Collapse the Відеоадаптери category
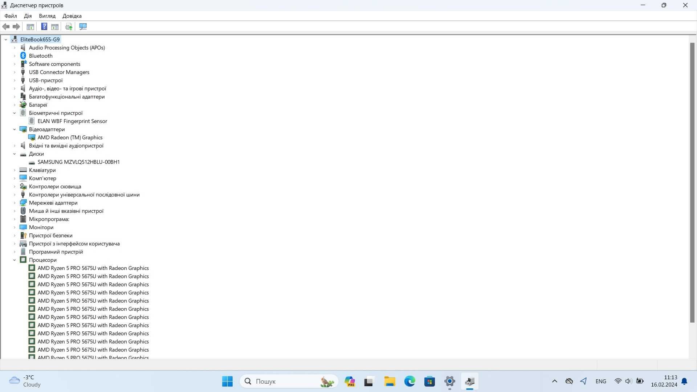697x392 pixels. [15, 129]
